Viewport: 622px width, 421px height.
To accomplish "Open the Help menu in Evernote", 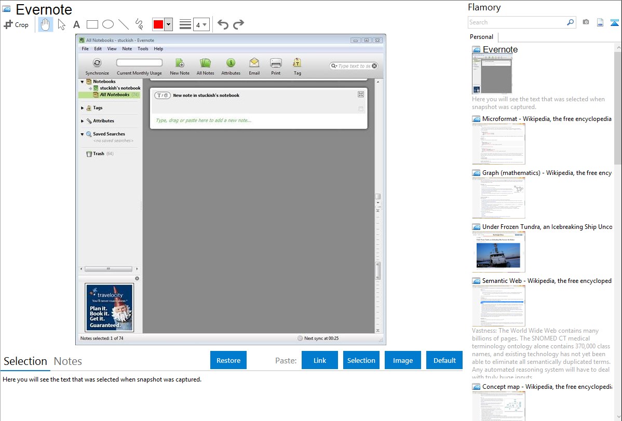I will (158, 49).
